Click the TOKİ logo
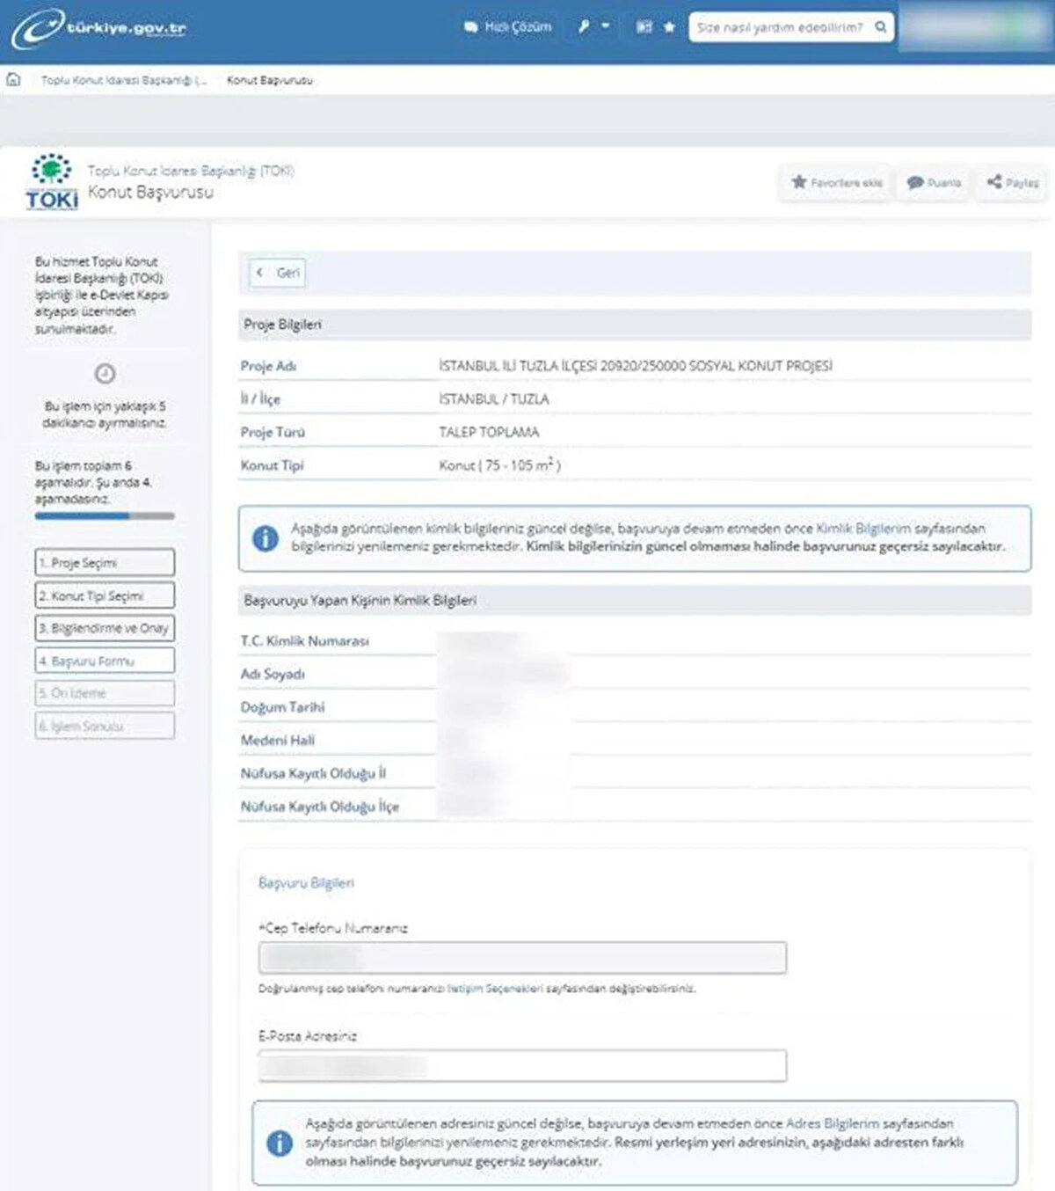This screenshot has height=1191, width=1055. pos(52,182)
